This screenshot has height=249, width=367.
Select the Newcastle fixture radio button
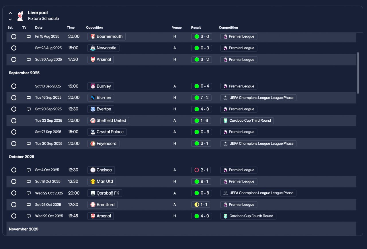pos(14,48)
